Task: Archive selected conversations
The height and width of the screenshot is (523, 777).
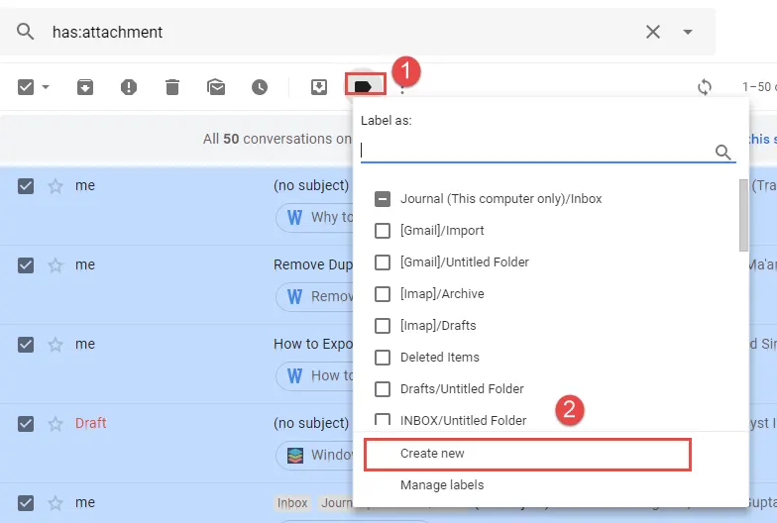Action: tap(85, 87)
